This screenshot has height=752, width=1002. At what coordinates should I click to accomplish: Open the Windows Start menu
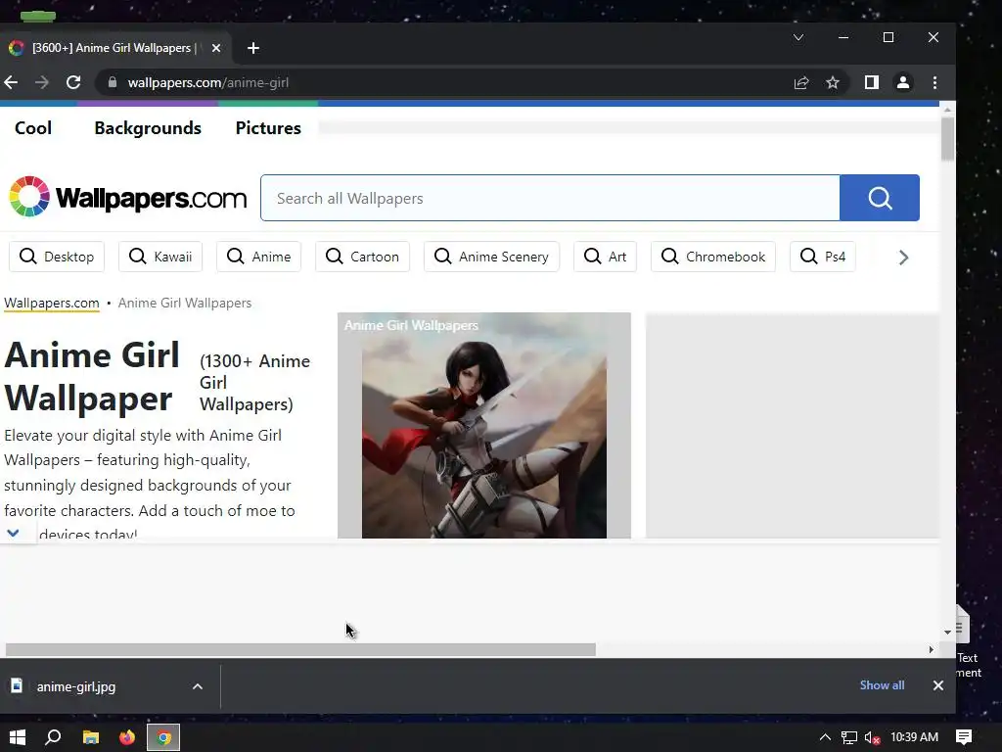[18, 737]
